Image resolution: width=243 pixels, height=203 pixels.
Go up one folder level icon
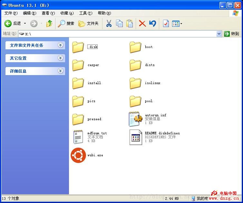click(49, 24)
